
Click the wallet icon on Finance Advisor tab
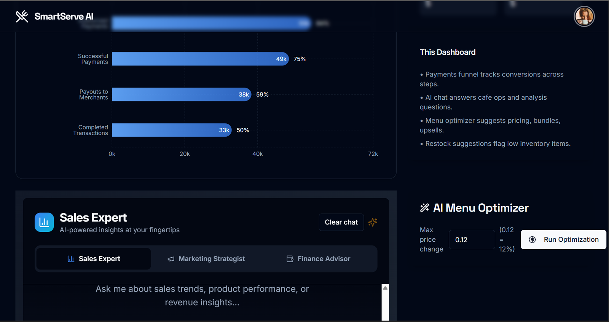[290, 259]
